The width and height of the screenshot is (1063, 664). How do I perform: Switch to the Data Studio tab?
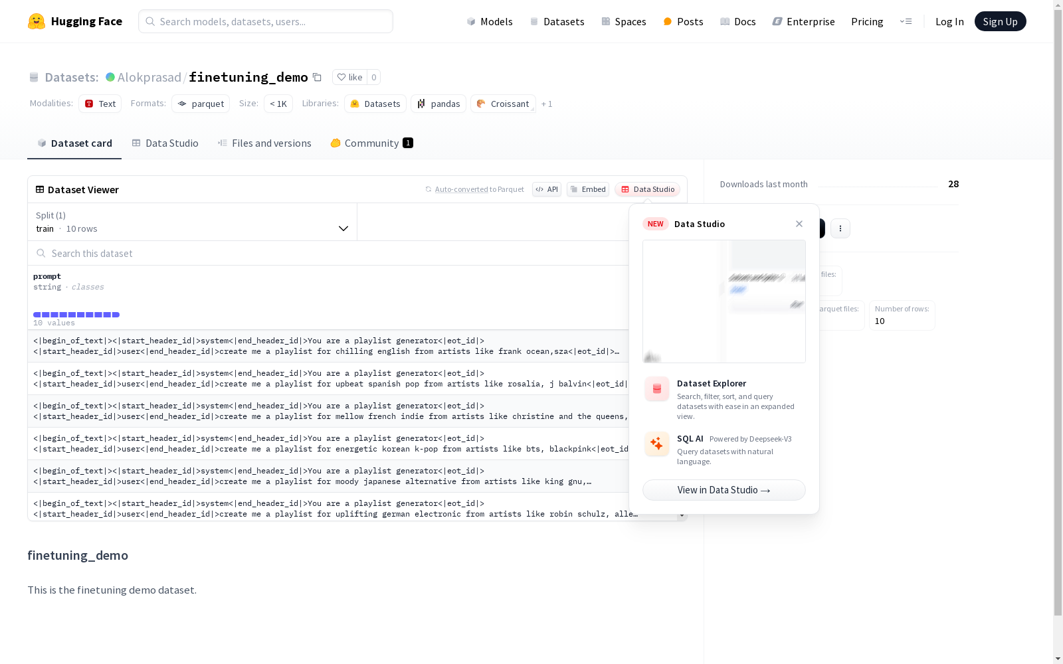pyautogui.click(x=165, y=143)
